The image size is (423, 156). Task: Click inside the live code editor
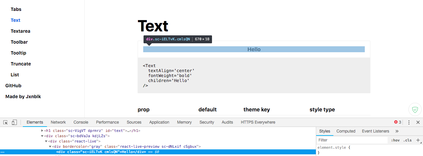point(254,75)
